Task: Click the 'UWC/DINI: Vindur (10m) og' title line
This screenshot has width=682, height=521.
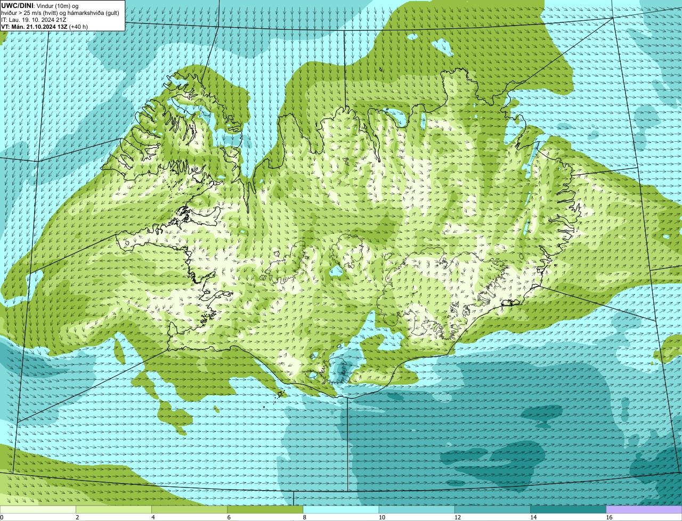Action: click(40, 5)
